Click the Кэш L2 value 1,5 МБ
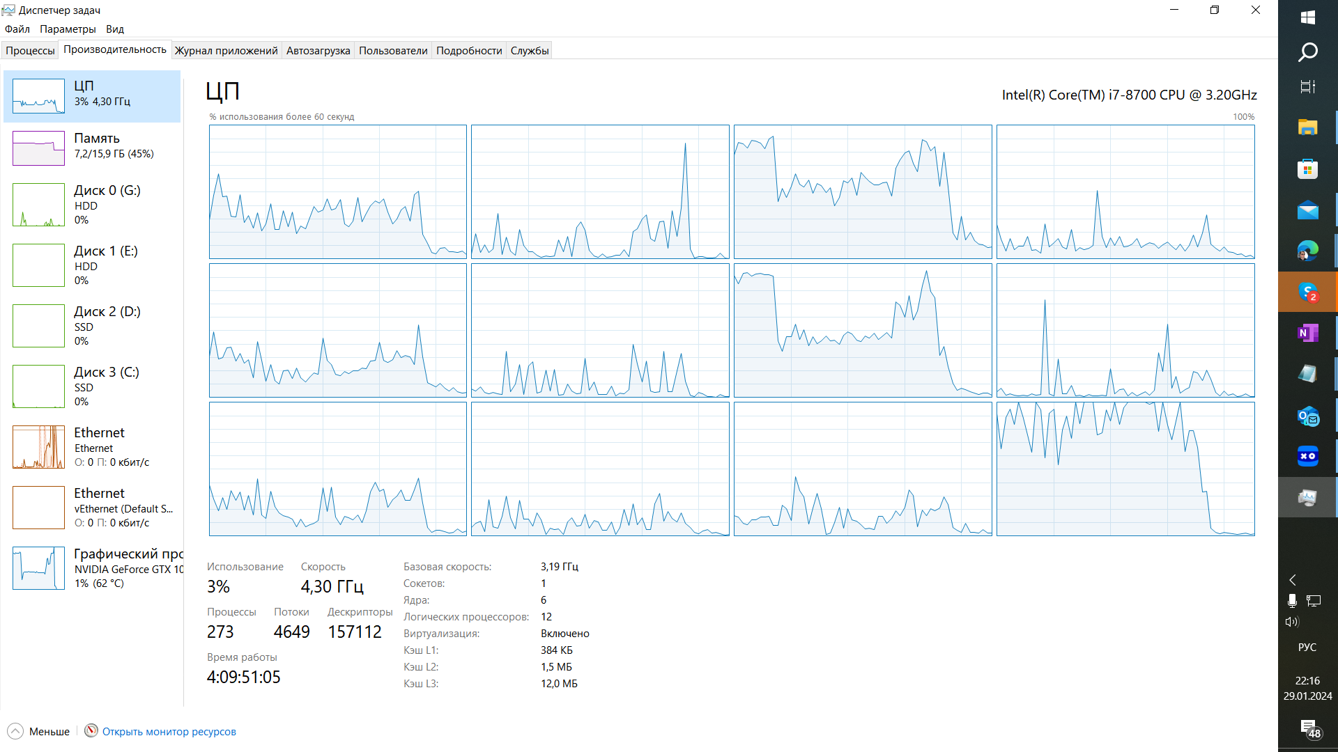 [556, 667]
